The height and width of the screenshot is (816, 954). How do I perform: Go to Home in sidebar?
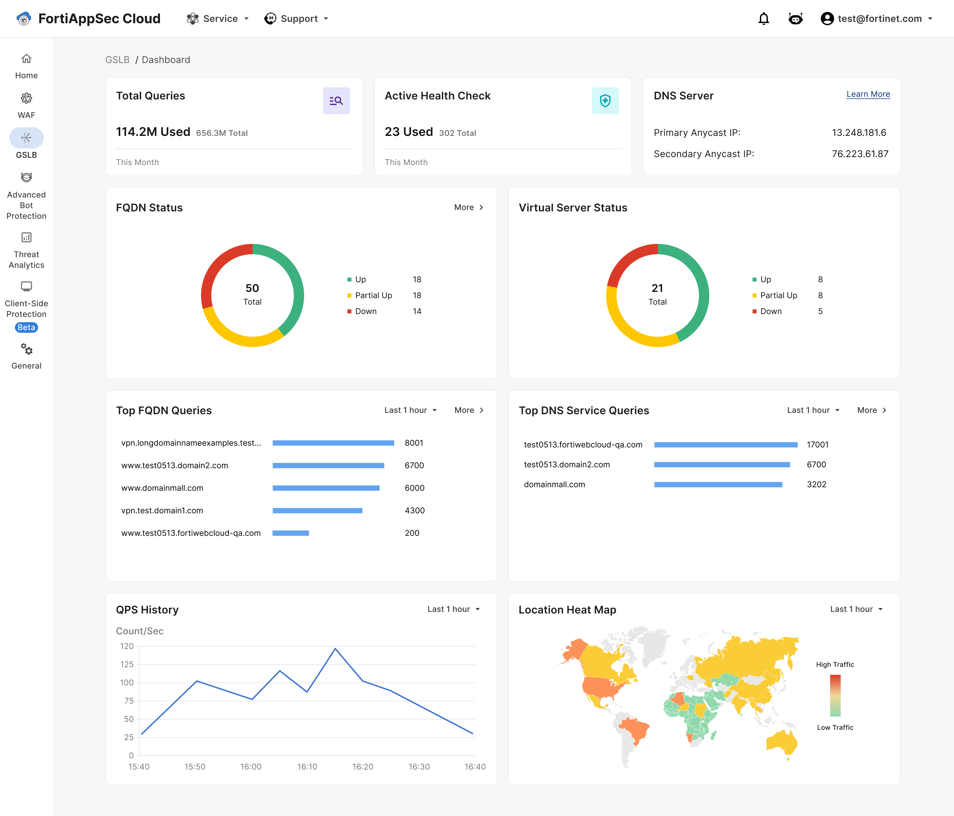click(x=26, y=66)
